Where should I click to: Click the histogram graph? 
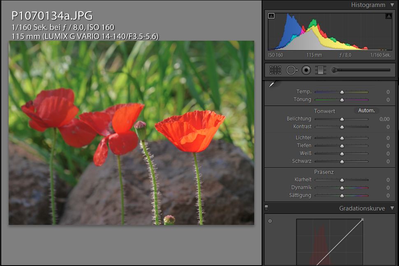tap(330, 32)
